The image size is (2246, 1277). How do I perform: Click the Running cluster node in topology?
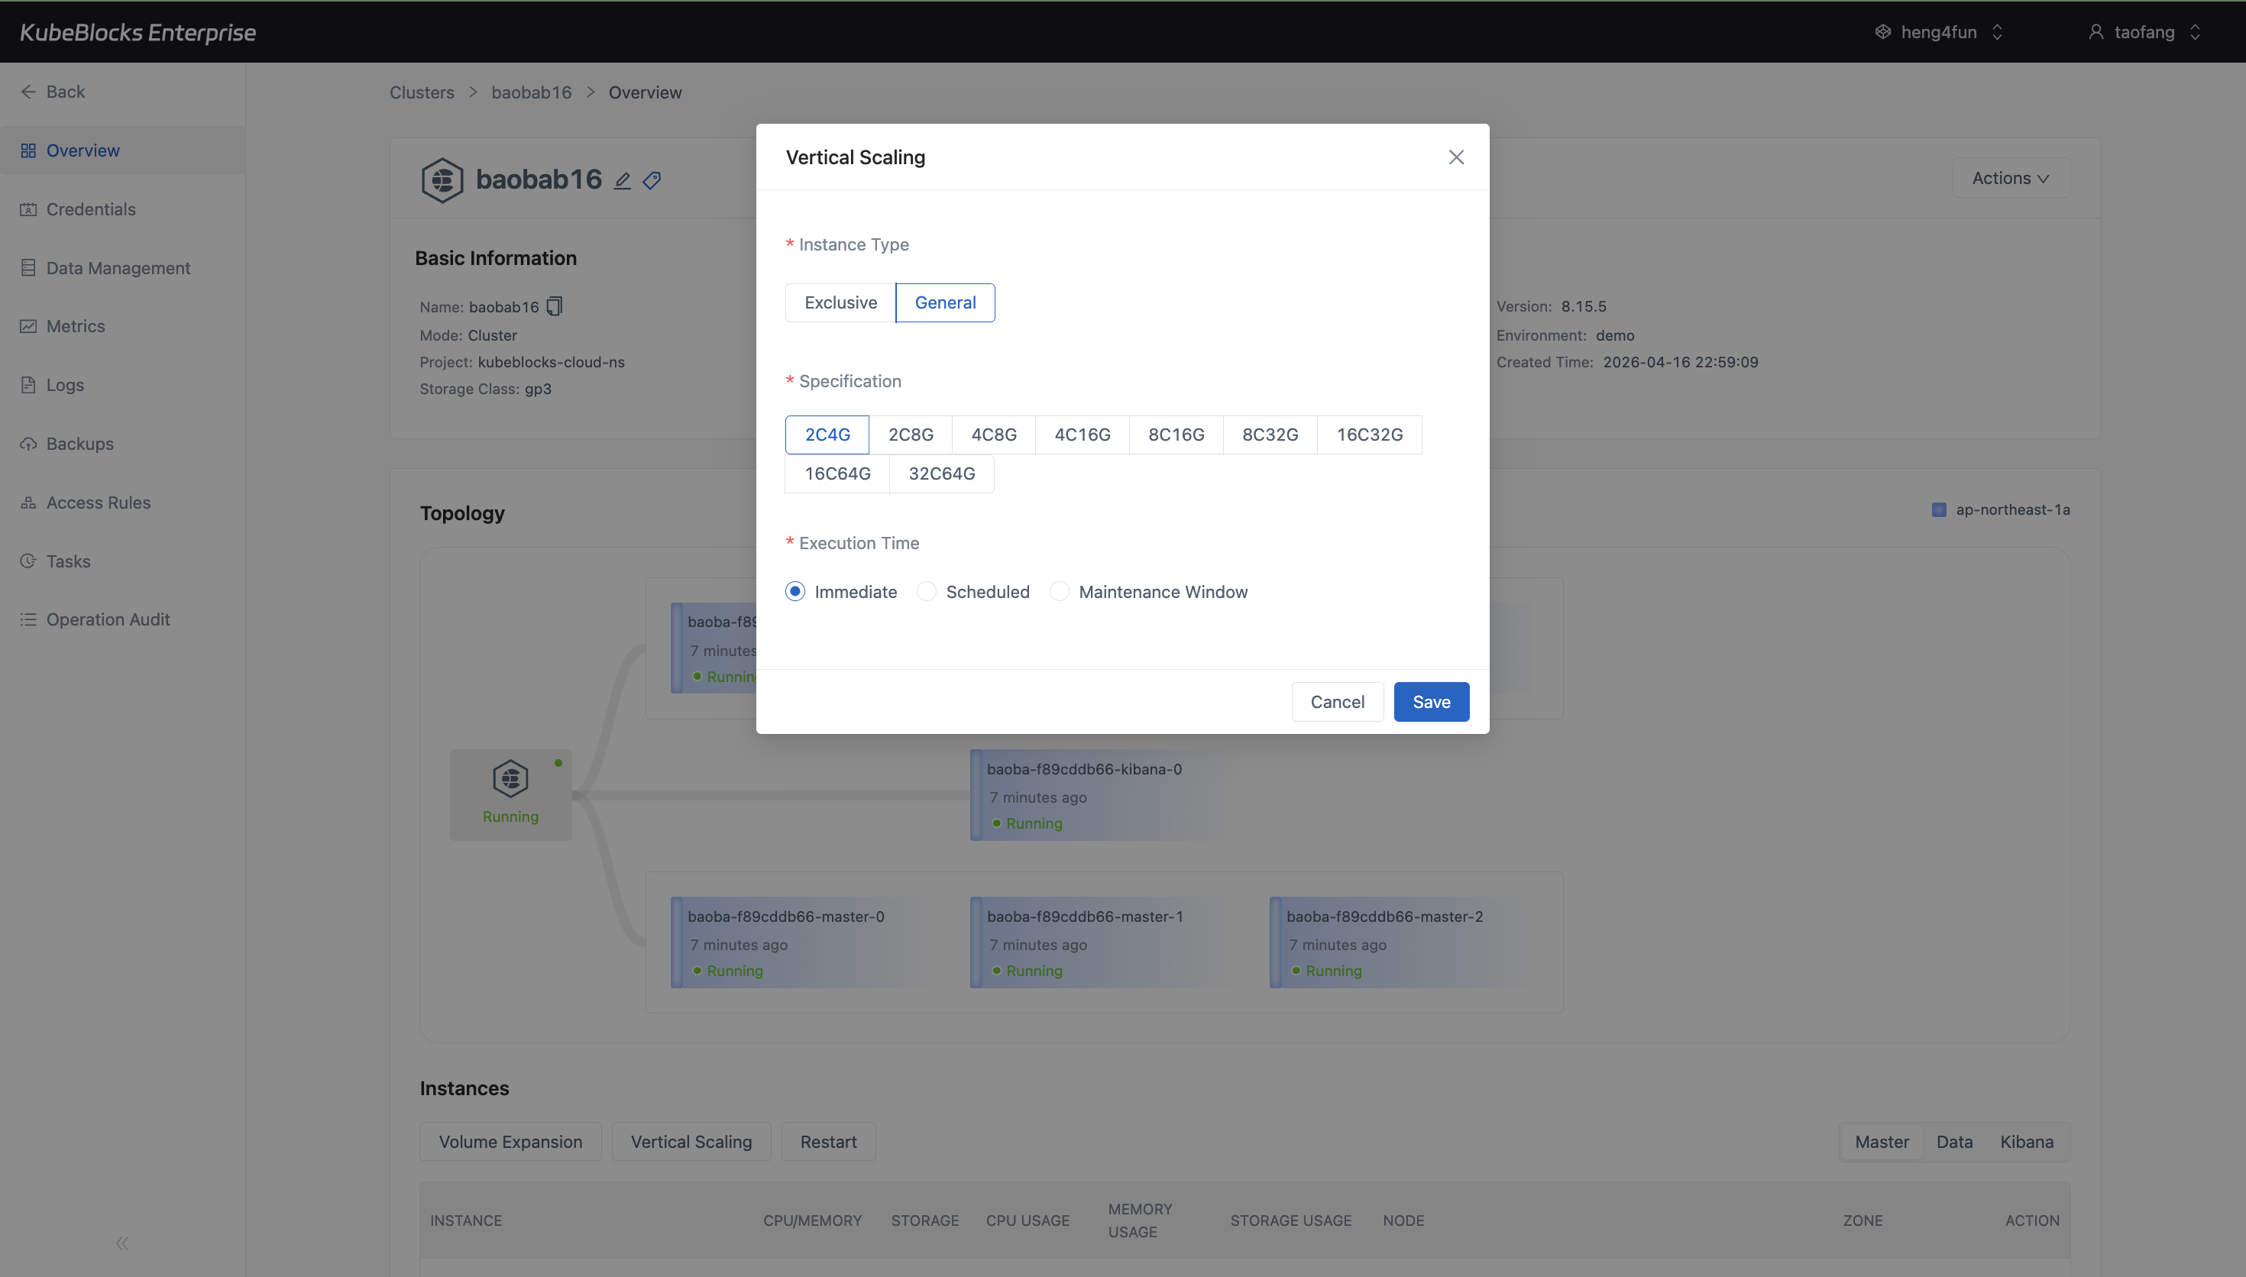coord(510,794)
